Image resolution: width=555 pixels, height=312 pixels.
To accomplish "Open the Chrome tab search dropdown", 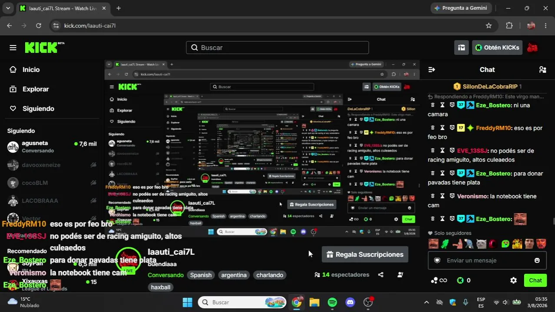I will 8,8.
